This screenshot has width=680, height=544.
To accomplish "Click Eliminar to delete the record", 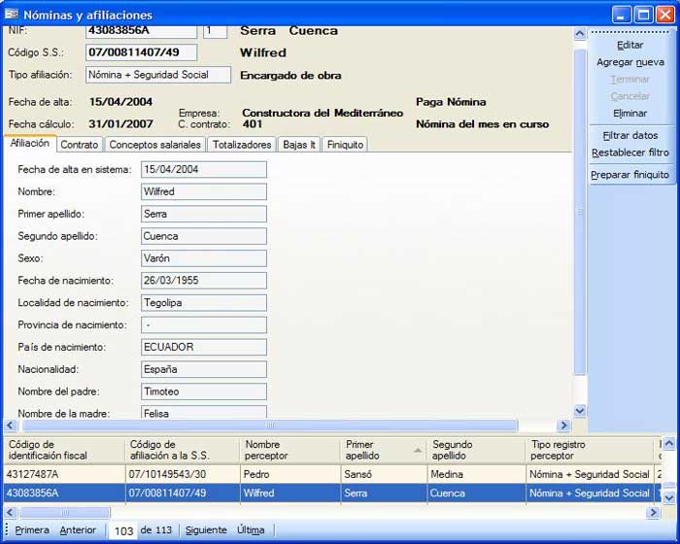I will tap(629, 114).
